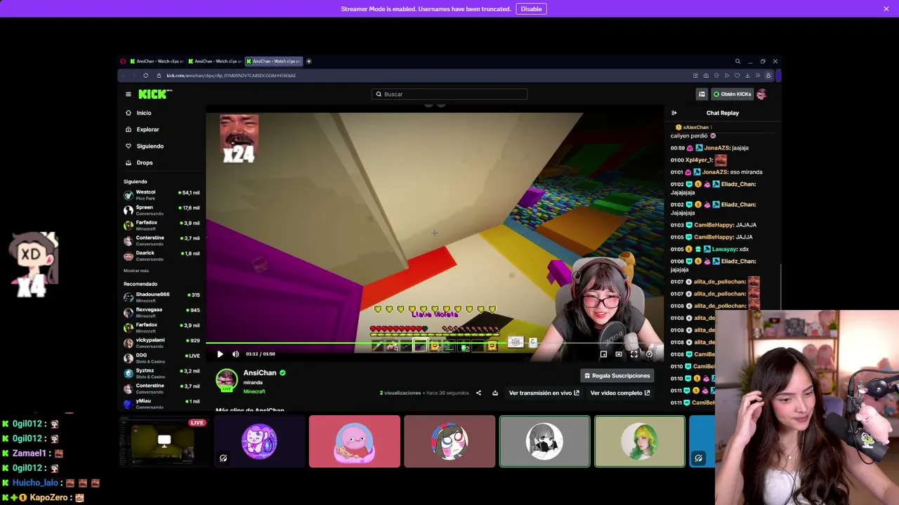This screenshot has width=899, height=505.
Task: Open the Syztmz recommended channel
Action: (162, 373)
